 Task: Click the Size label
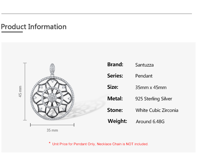coord(113,87)
